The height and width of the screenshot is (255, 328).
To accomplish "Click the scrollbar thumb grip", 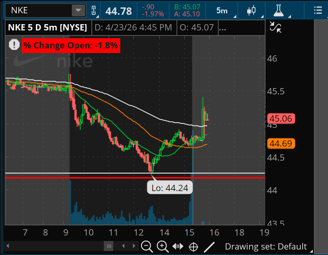I will (109, 246).
